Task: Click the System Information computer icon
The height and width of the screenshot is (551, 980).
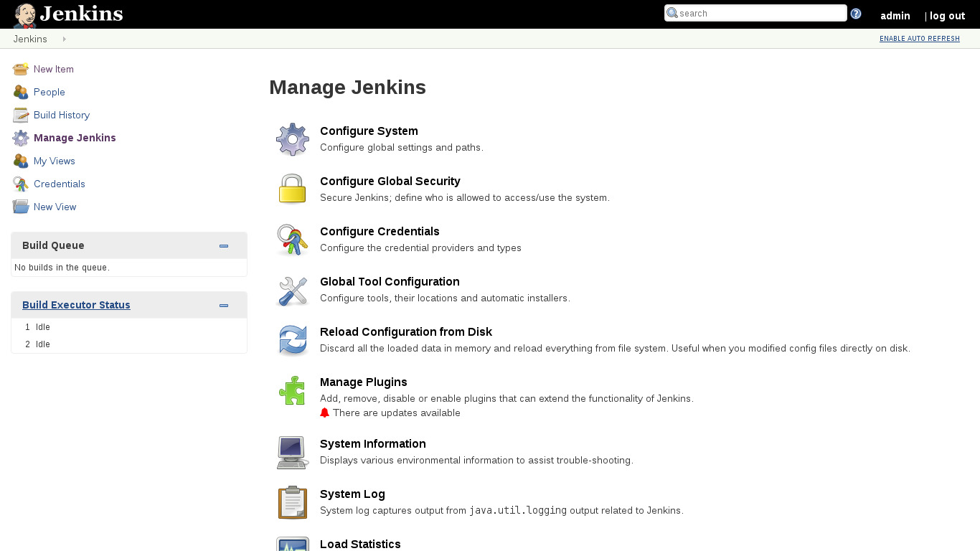Action: pos(293,452)
